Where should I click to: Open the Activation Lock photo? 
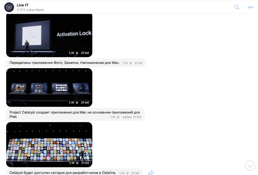pyautogui.click(x=49, y=35)
